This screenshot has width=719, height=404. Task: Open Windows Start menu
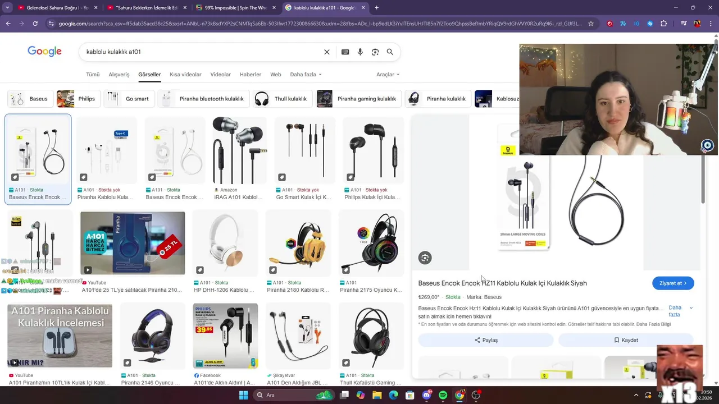tap(243, 395)
